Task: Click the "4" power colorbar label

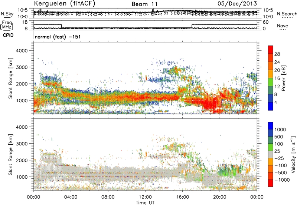Action: tap(276, 103)
